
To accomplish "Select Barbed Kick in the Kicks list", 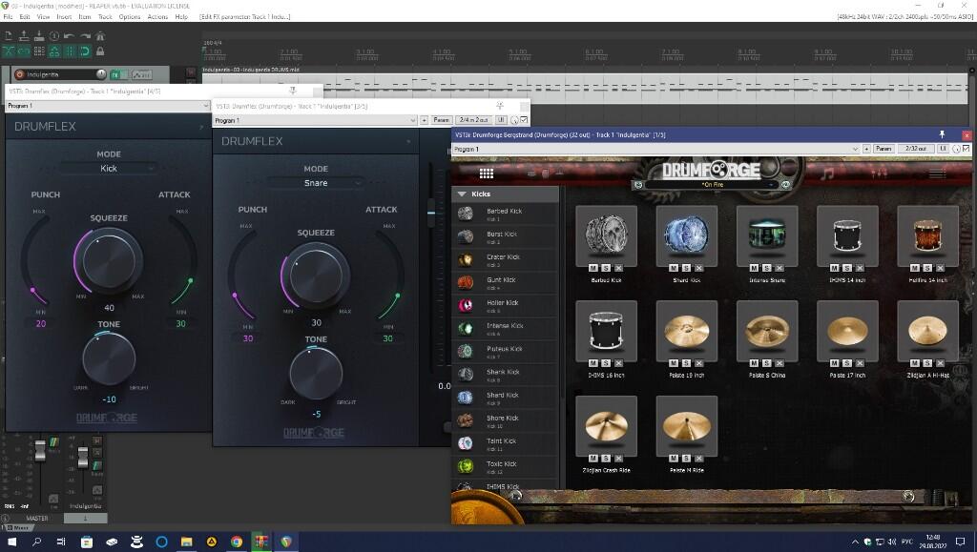I will click(x=505, y=215).
